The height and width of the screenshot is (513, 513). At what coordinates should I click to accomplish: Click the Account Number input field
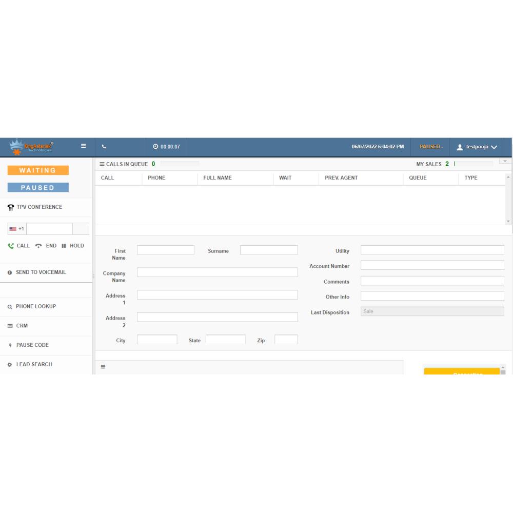click(x=432, y=265)
